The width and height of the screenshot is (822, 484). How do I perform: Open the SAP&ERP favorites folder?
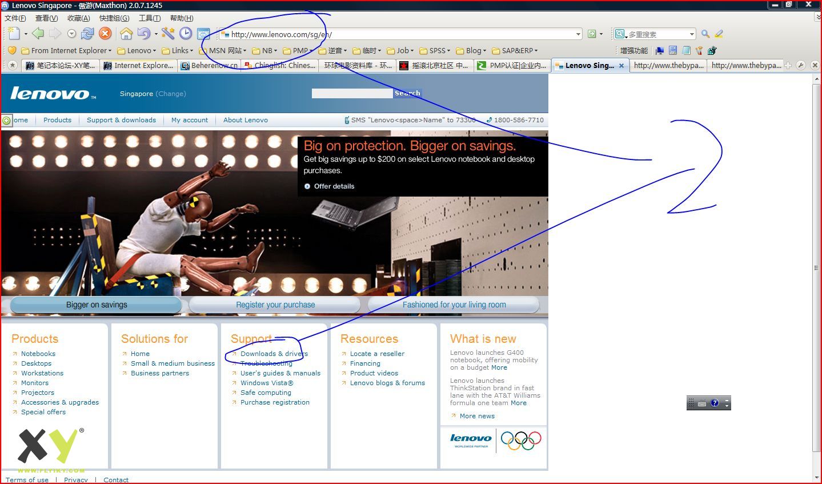[515, 50]
